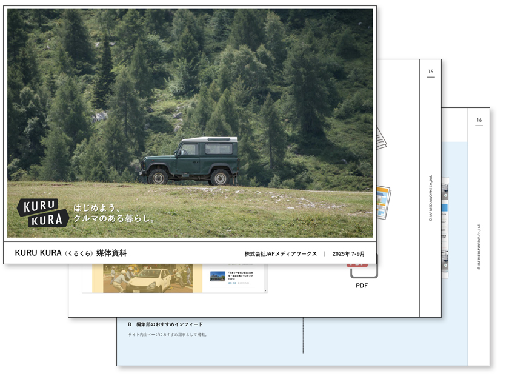Click heading "B 編集部のおすすめインフィード"
This screenshot has width=515, height=376.
coord(165,324)
